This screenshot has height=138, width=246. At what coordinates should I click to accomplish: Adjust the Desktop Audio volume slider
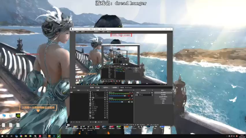coord(118,102)
